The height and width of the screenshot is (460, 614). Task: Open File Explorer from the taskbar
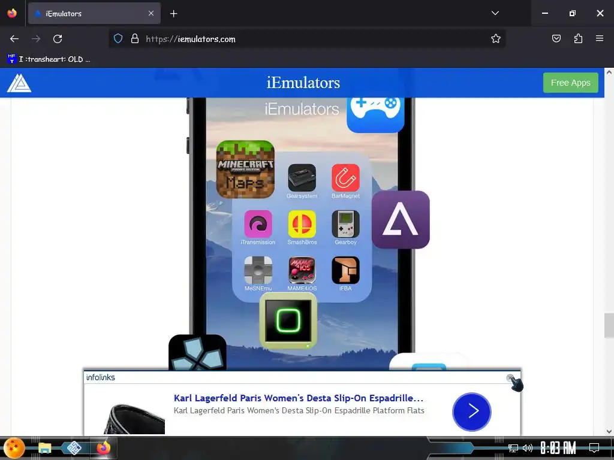coord(44,448)
